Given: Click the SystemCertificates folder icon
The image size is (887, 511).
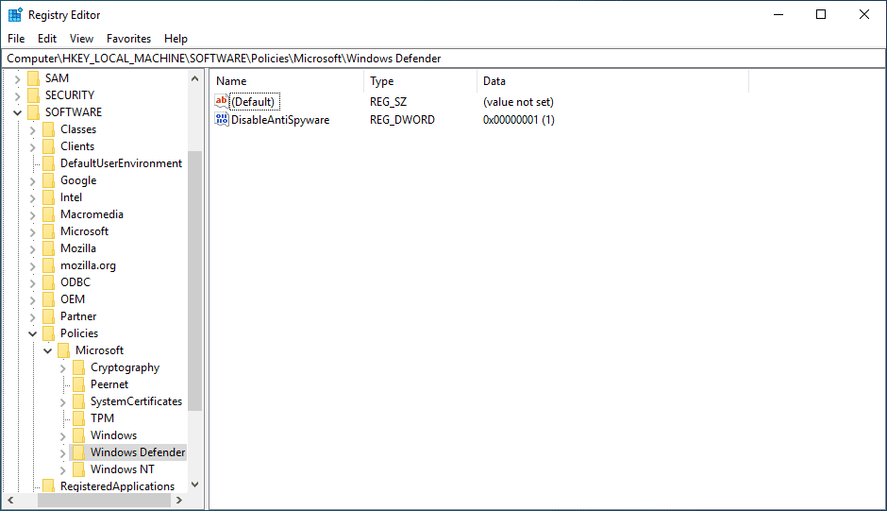Looking at the screenshot, I should tap(79, 401).
